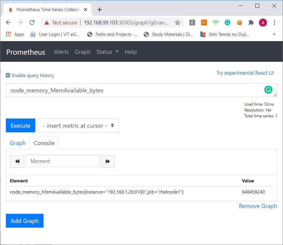Select the Console tab
Image resolution: width=283 pixels, height=245 pixels.
click(44, 143)
